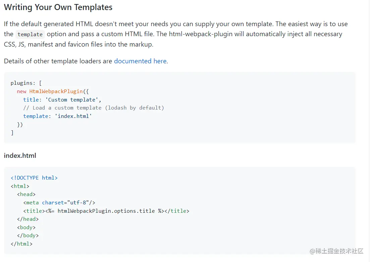The image size is (371, 262).
Task: Click the opening "<html>" tag line
Action: (x=20, y=186)
